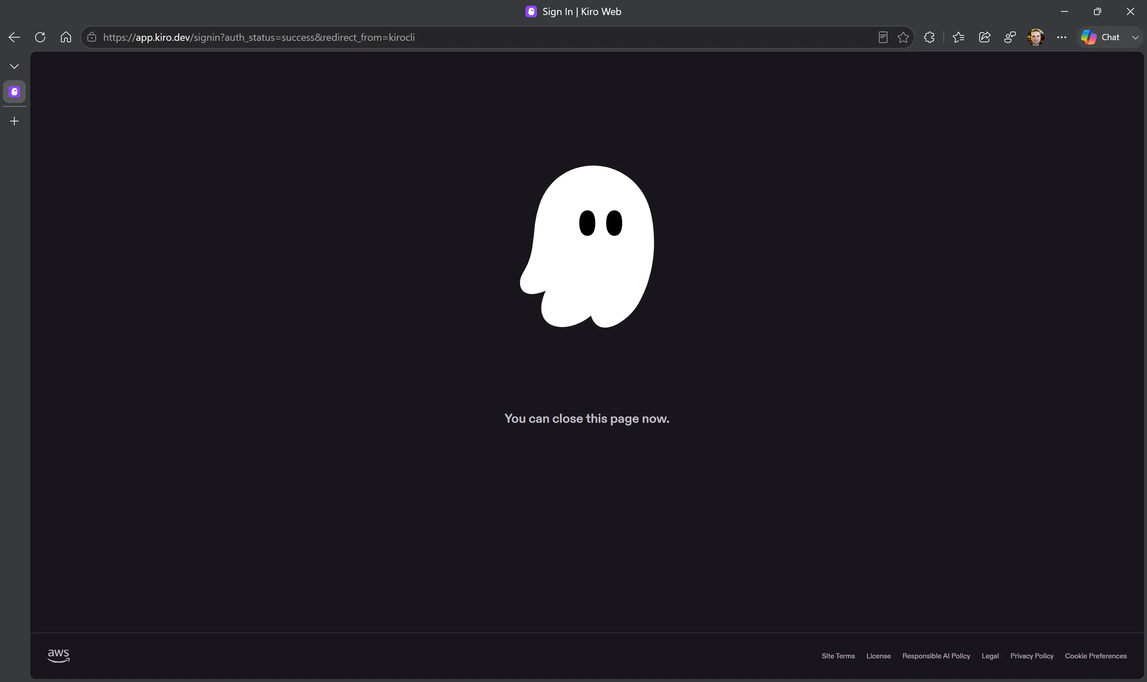Open immersive reader view icon
1147x682 pixels.
(x=882, y=37)
